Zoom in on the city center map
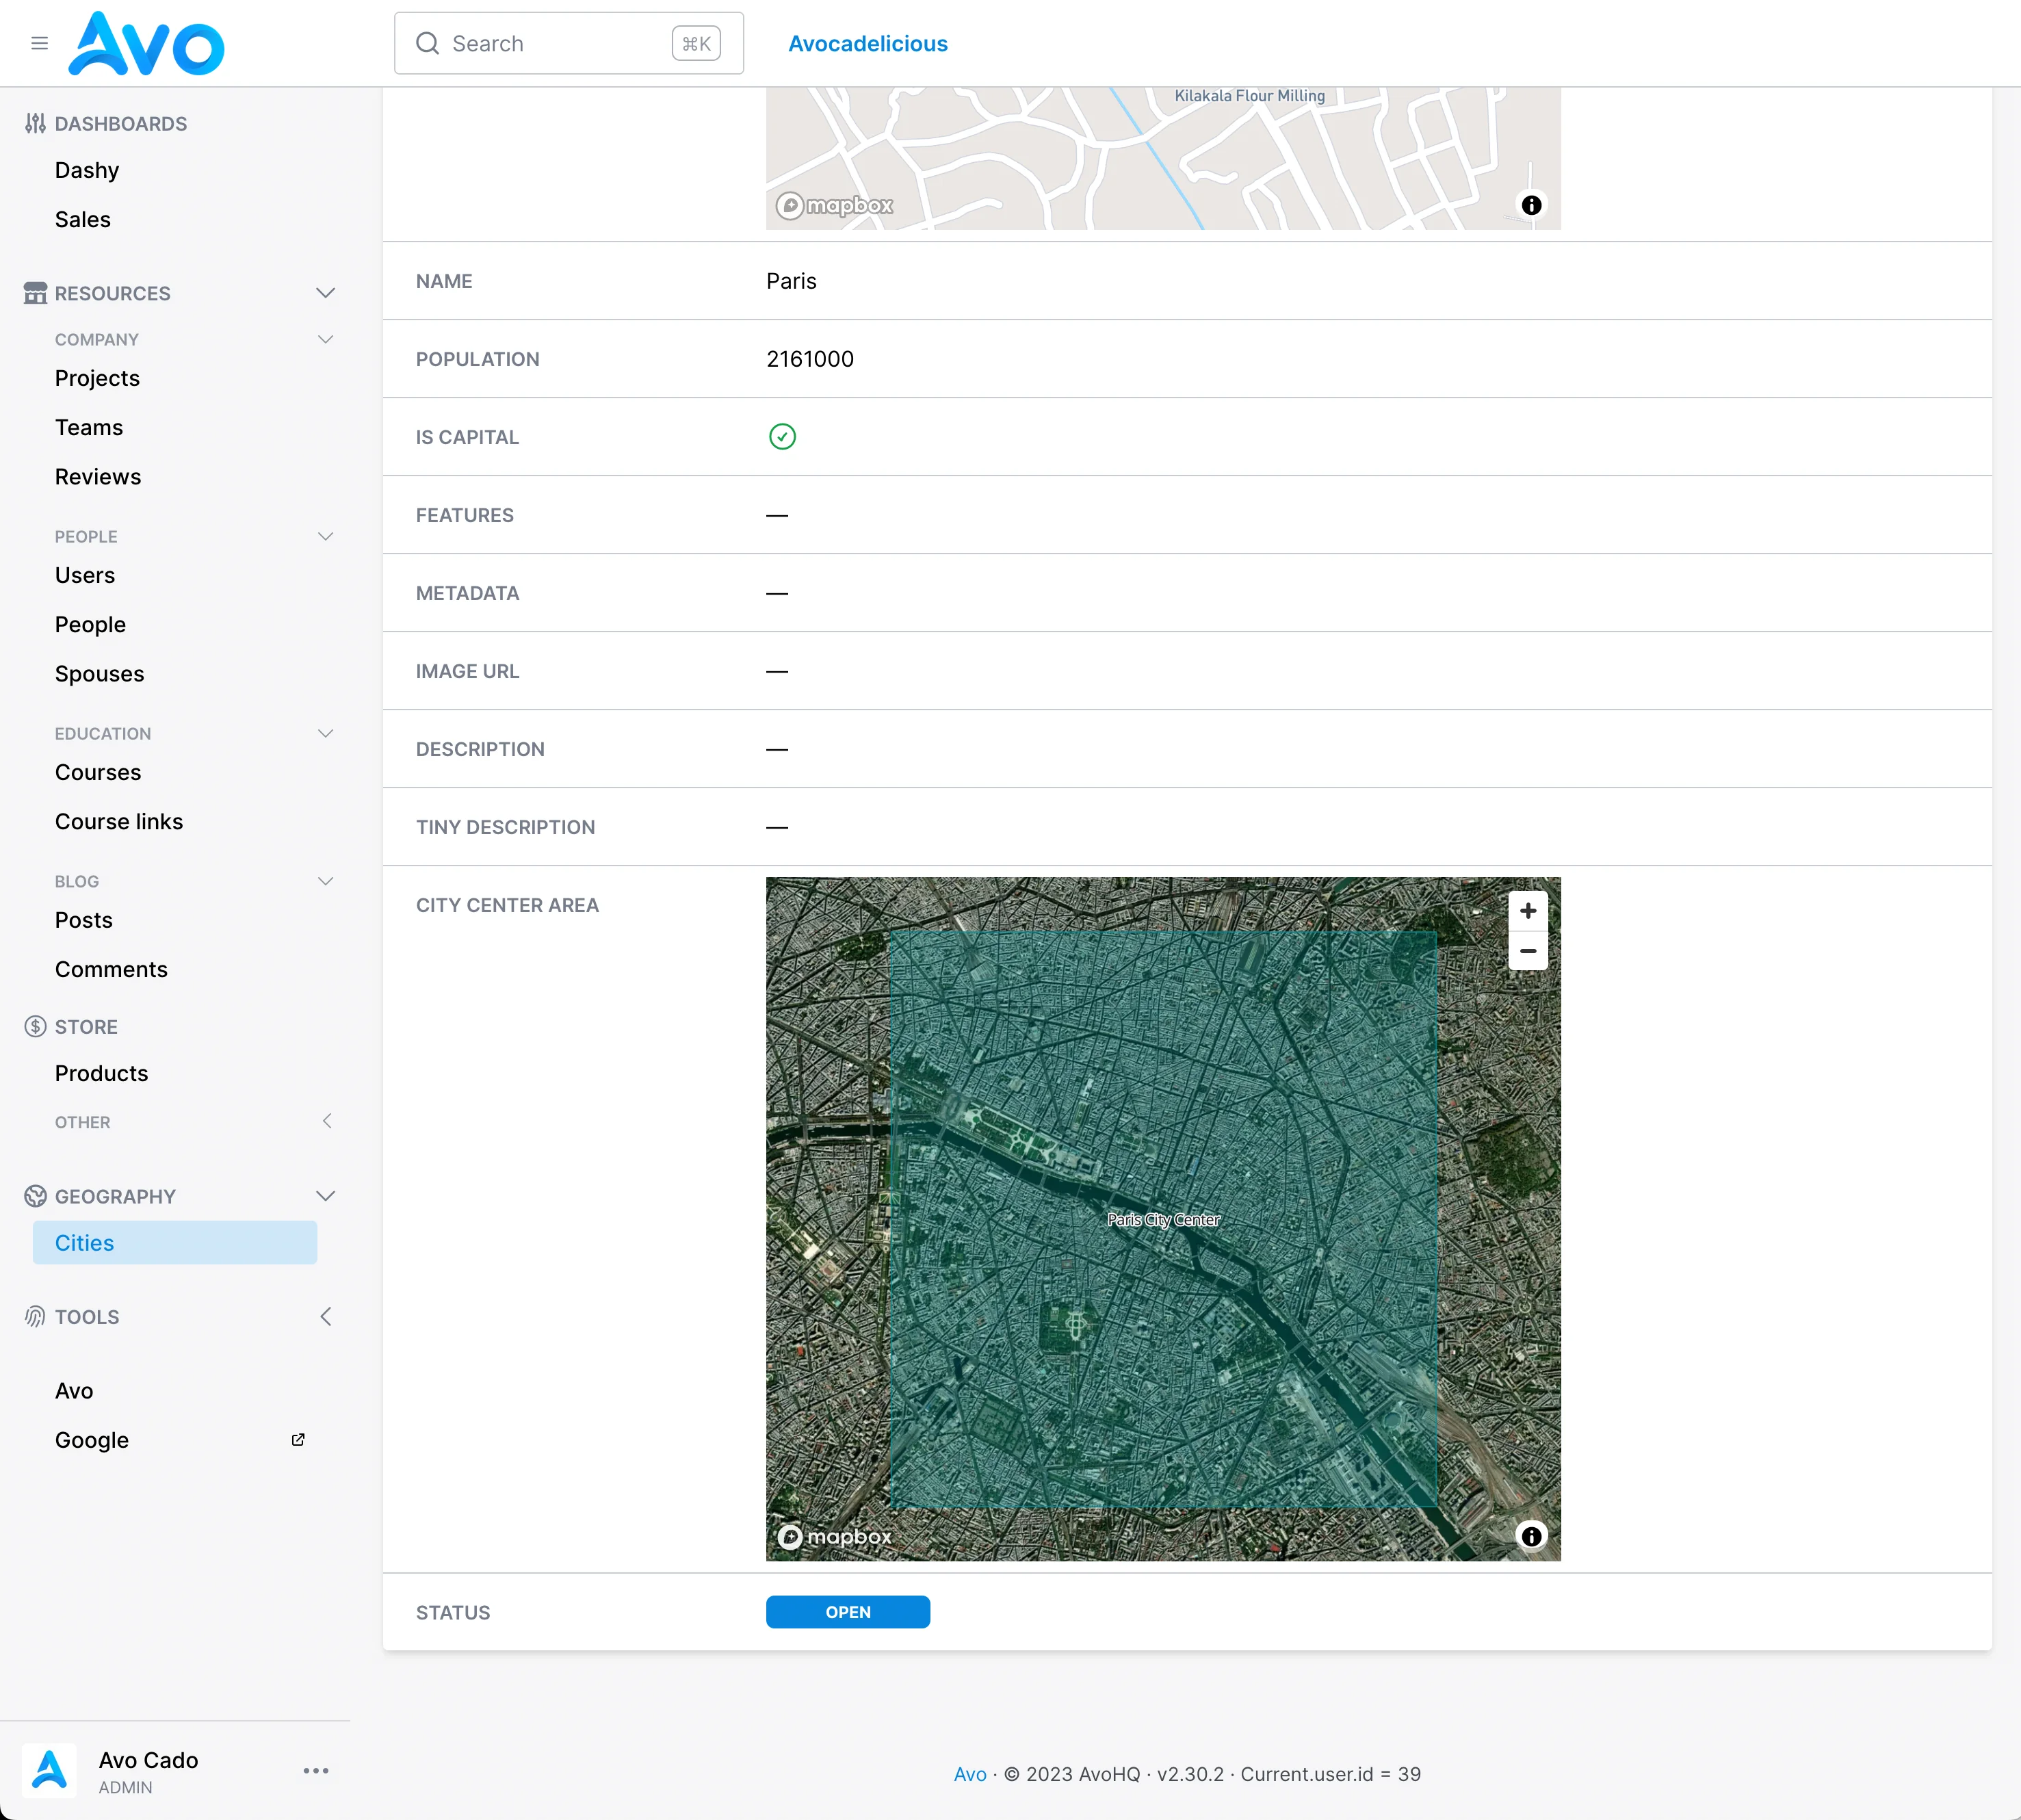The width and height of the screenshot is (2021, 1820). tap(1527, 911)
